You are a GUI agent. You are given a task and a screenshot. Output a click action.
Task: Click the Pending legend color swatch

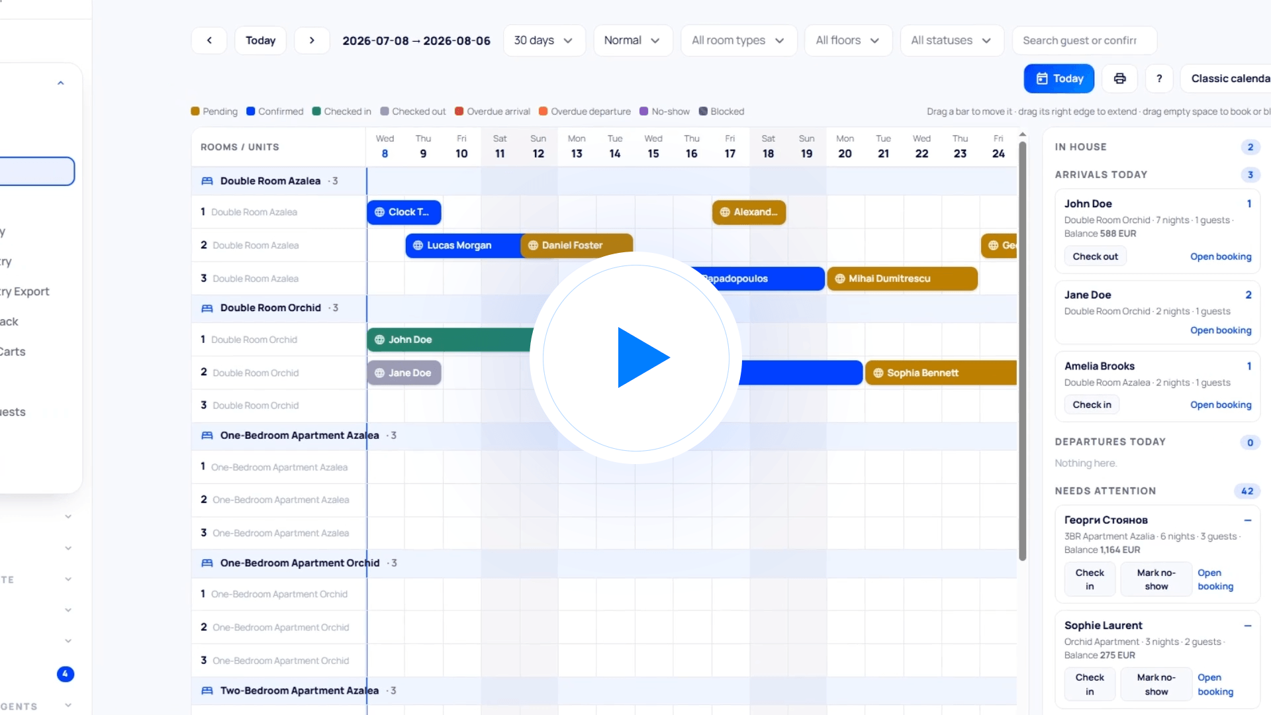[x=195, y=111]
